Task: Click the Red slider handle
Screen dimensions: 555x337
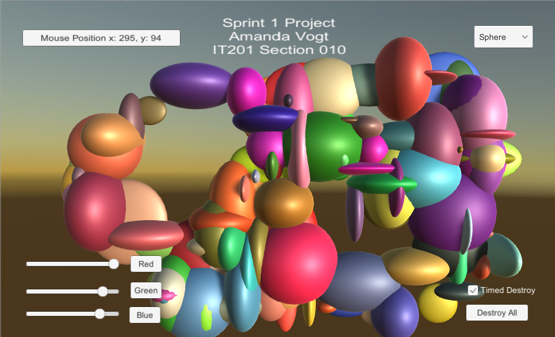Action: coord(113,264)
